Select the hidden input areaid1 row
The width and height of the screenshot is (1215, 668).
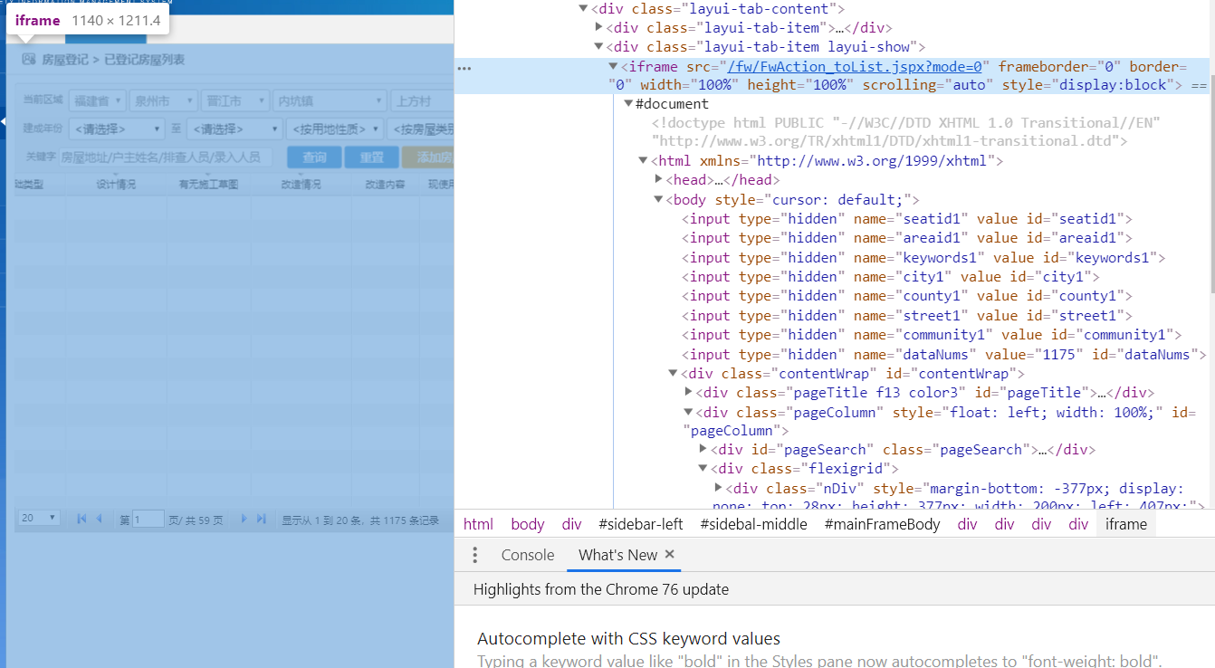[906, 238]
